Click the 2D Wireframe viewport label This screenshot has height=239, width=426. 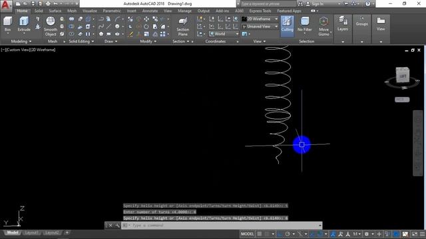(42, 50)
